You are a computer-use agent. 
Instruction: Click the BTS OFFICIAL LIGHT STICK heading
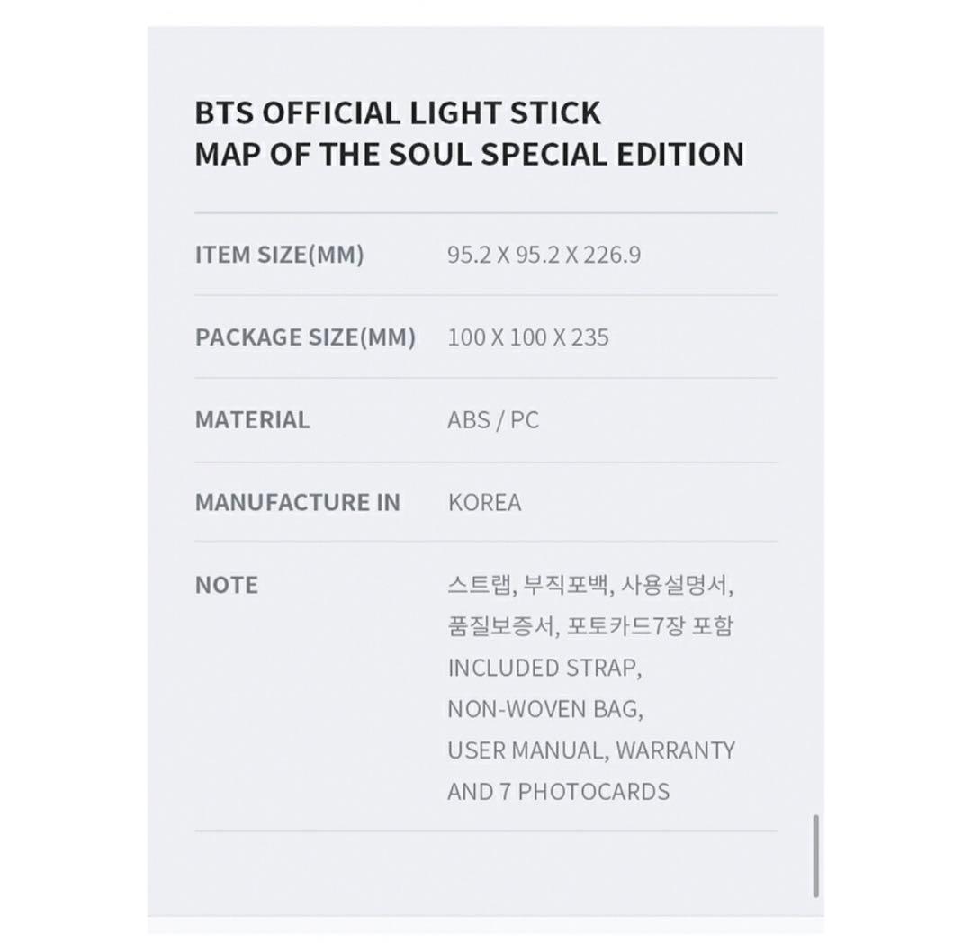[398, 113]
